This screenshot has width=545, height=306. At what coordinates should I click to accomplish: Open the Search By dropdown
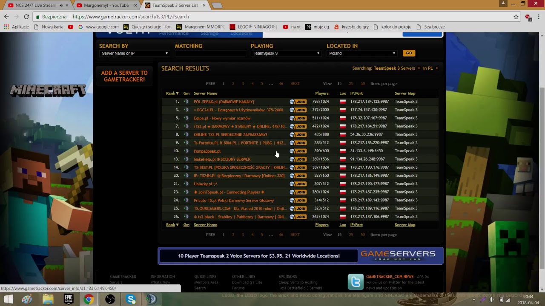pos(135,53)
